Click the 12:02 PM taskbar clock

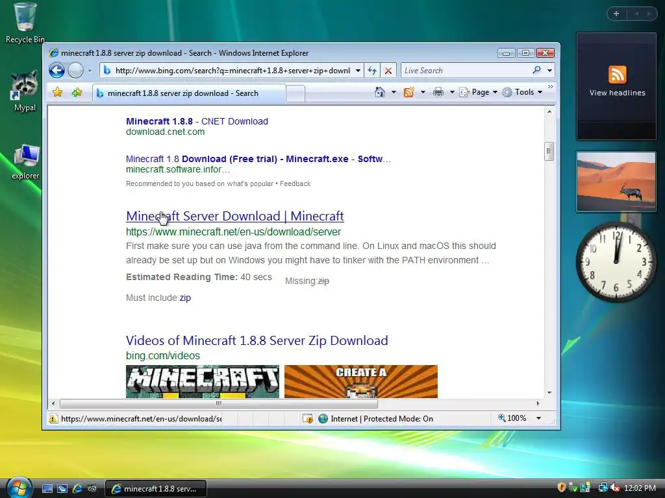640,488
